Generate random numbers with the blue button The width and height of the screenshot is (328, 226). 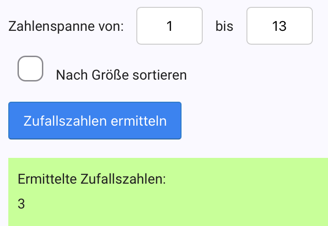95,121
